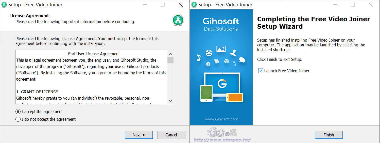Click license text scrollbar down arrow
380x143 pixels.
pos(170,101)
